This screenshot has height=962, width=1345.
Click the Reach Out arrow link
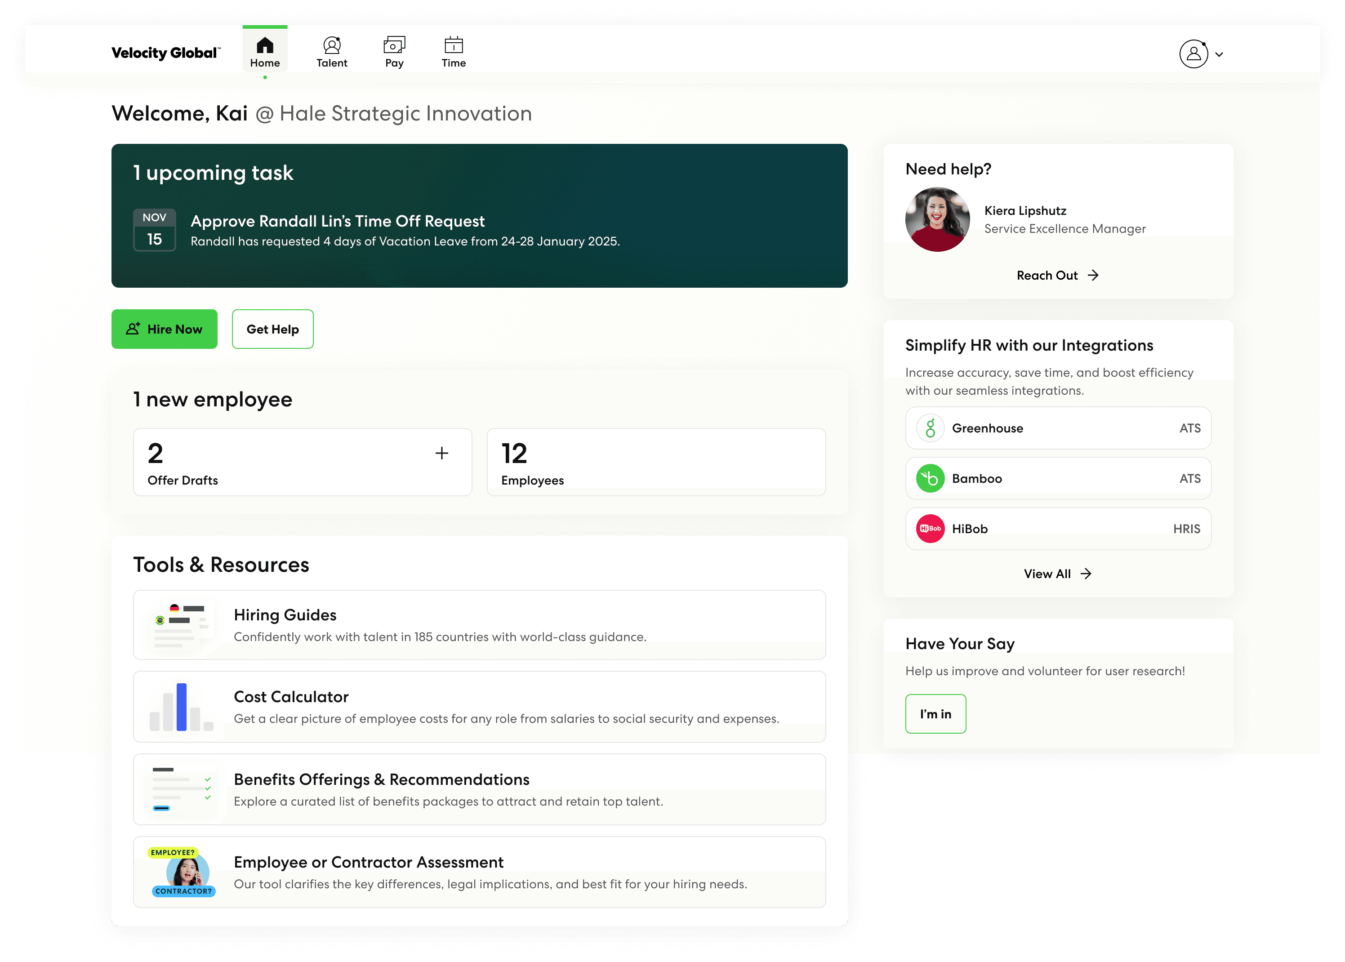[x=1057, y=276]
